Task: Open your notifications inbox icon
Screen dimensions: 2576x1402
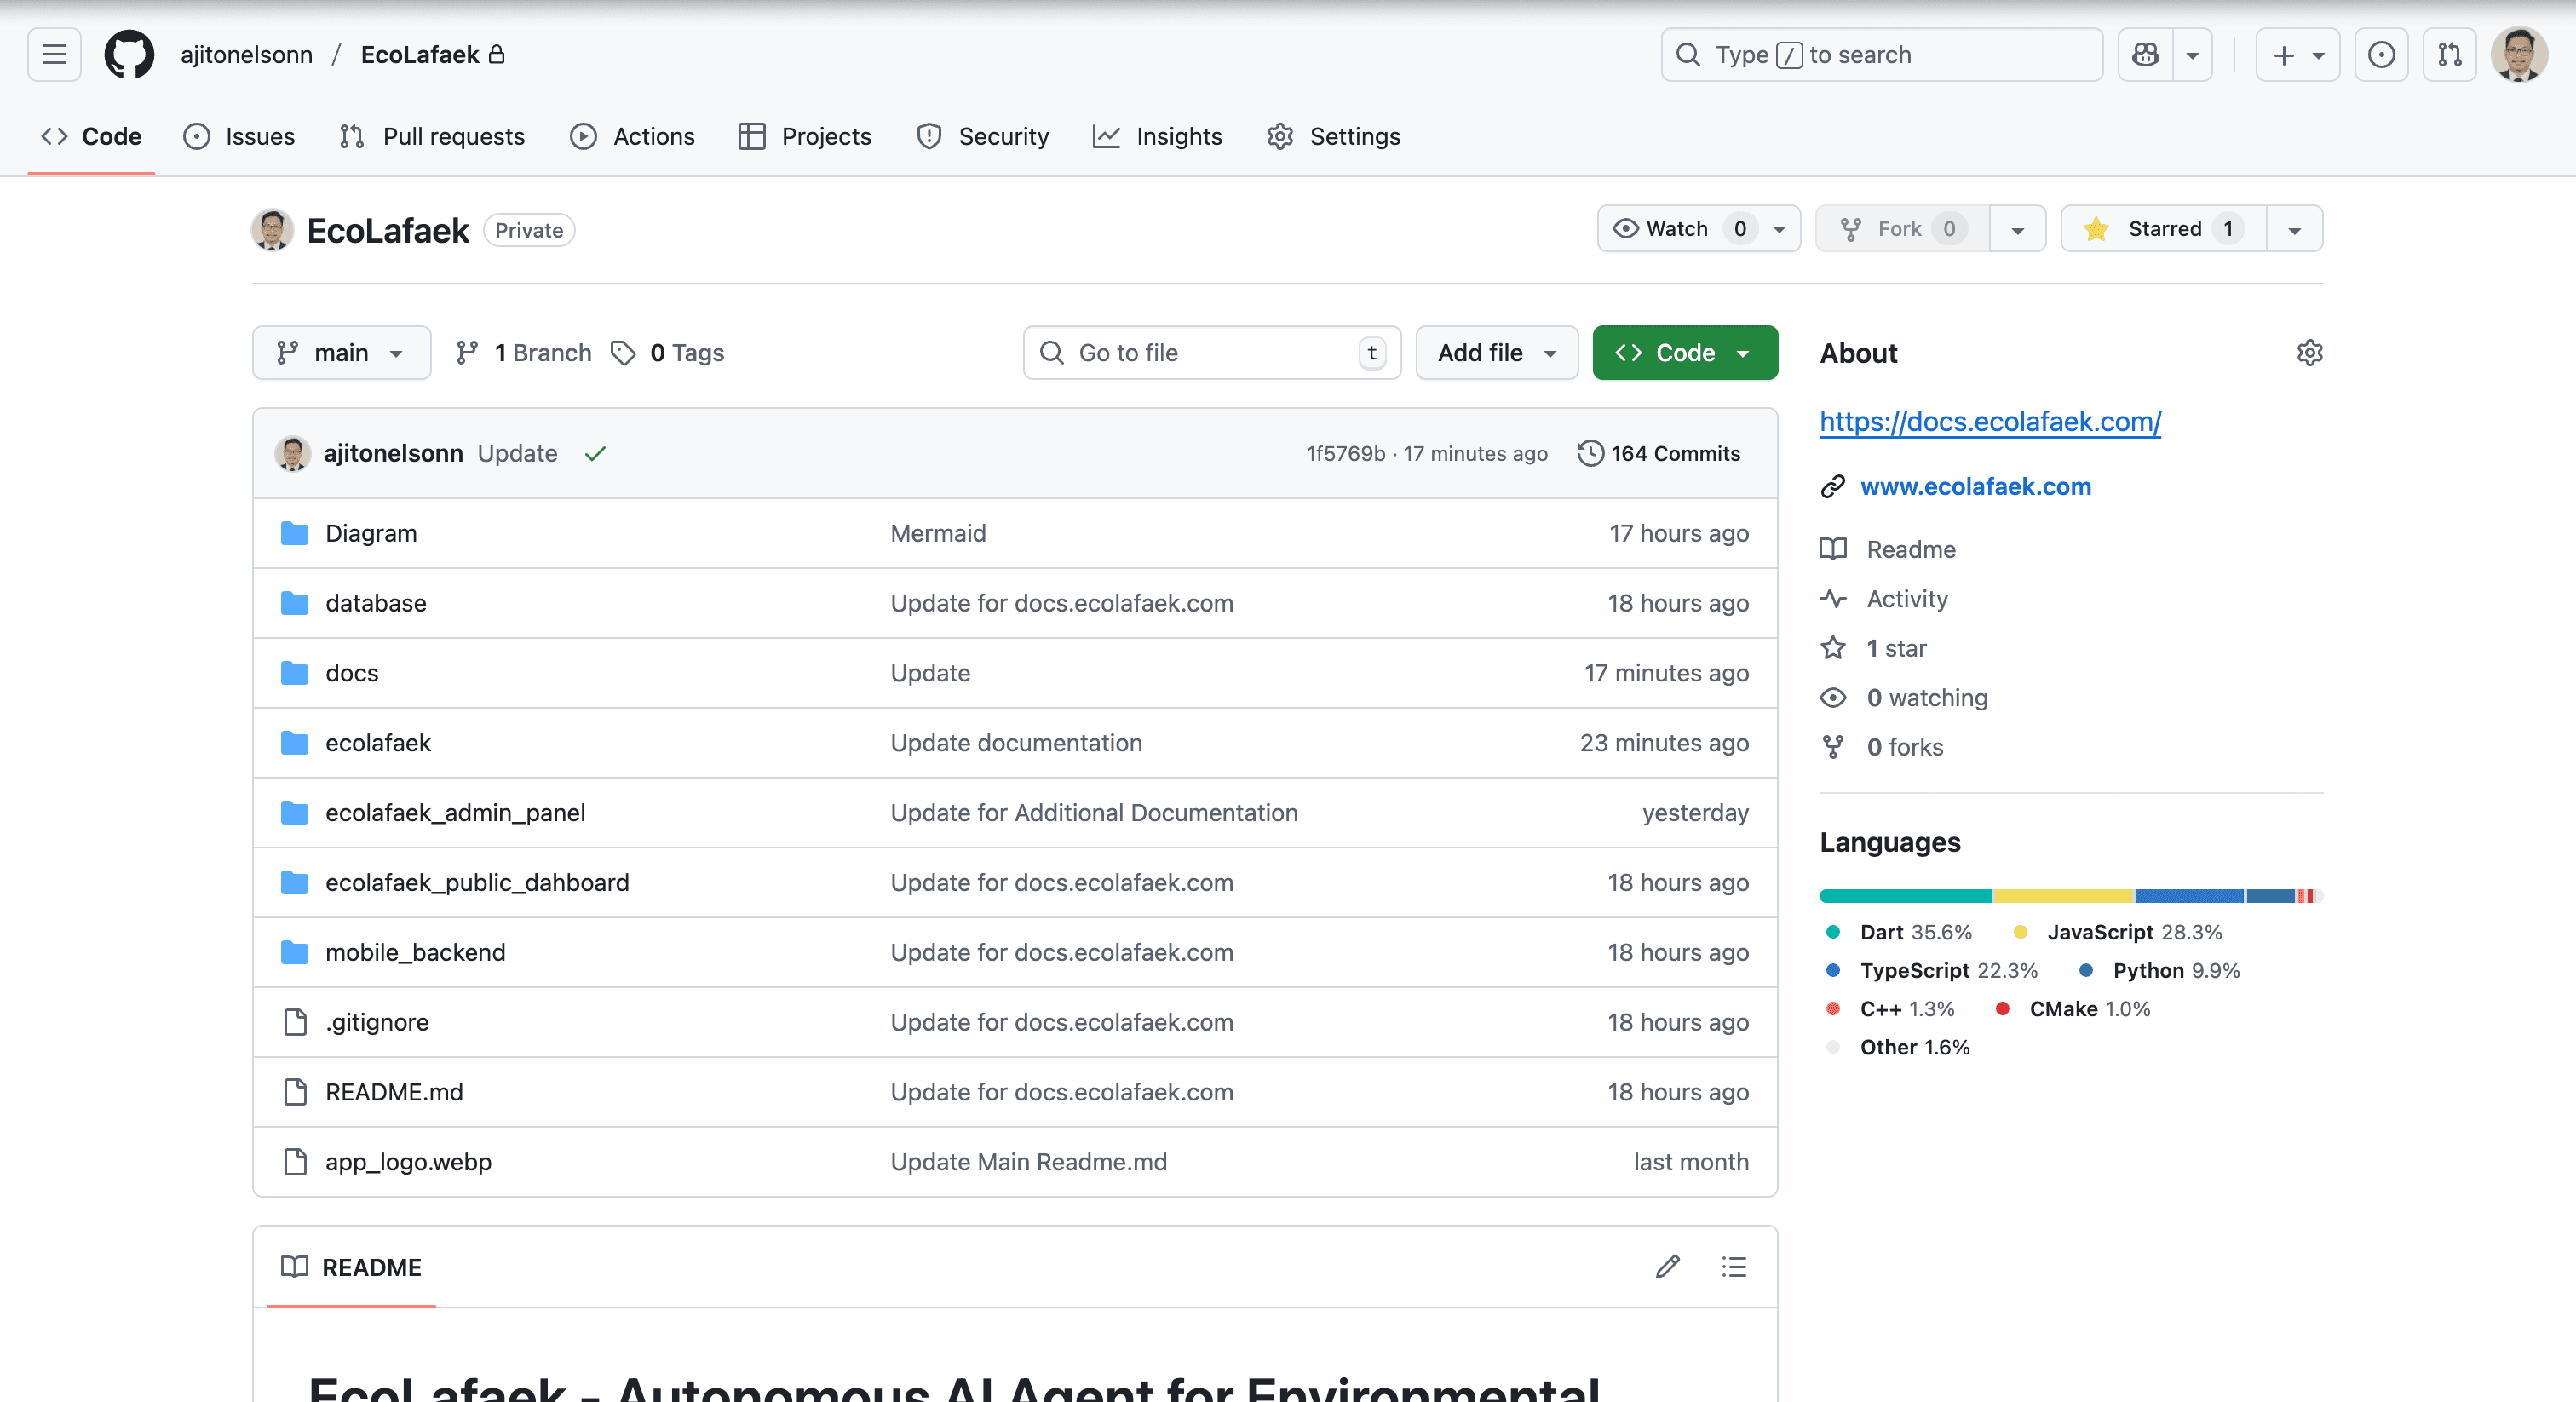Action: pyautogui.click(x=2382, y=54)
